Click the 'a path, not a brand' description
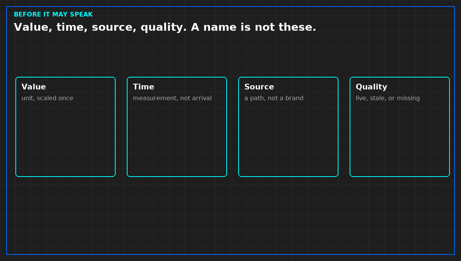The height and width of the screenshot is (261, 461). click(x=274, y=98)
